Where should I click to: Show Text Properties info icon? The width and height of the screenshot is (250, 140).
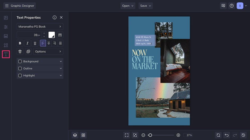[x=55, y=17]
